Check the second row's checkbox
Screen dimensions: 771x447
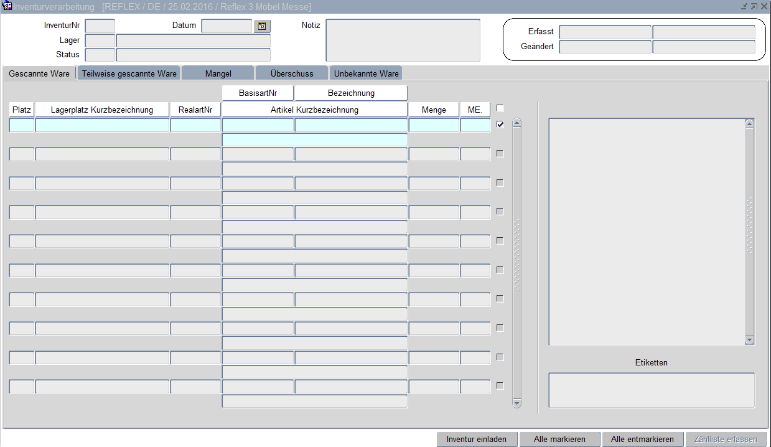point(500,154)
